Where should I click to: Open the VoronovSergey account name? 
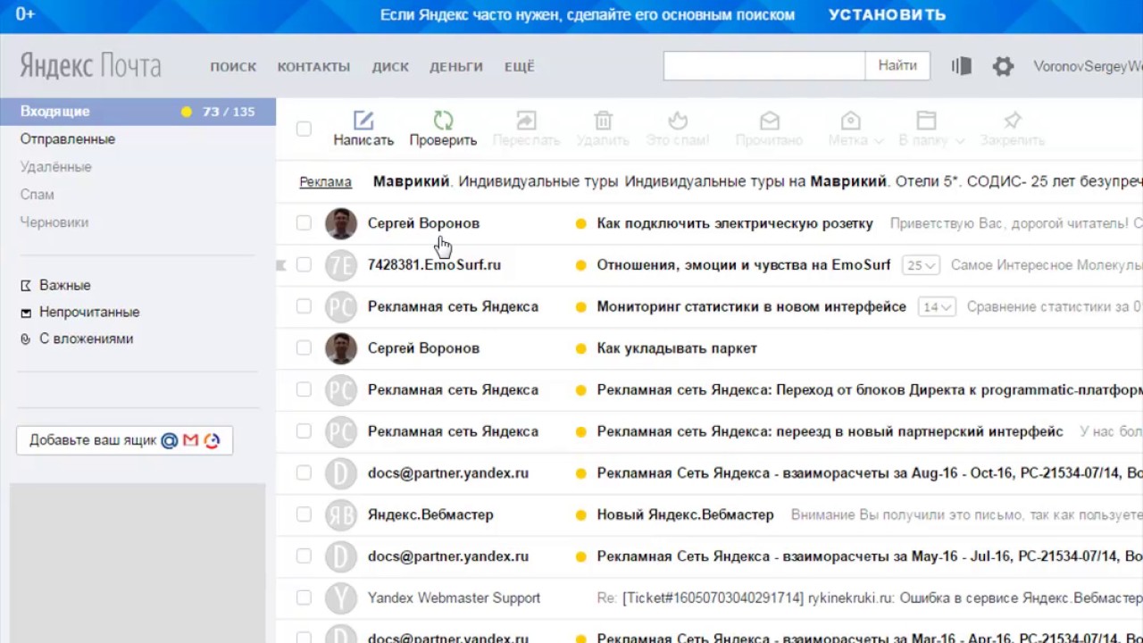(1088, 66)
